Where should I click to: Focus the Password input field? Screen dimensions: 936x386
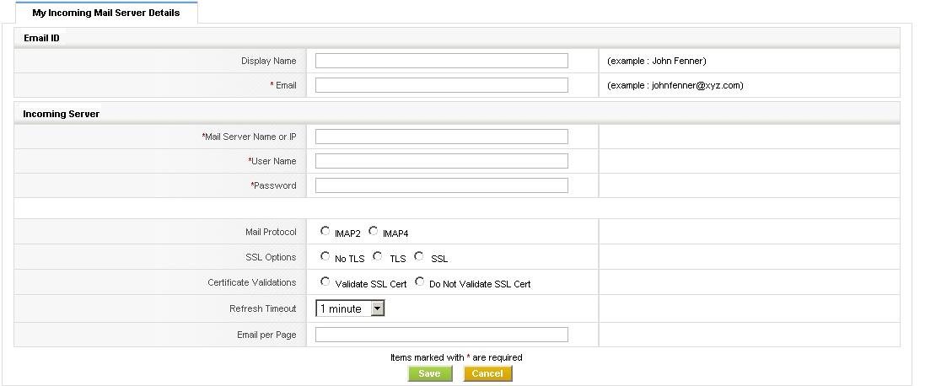(442, 185)
